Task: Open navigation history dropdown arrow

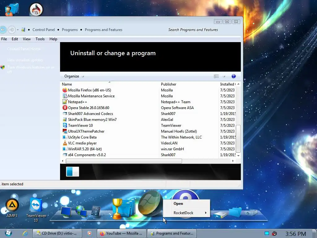Action: (18, 30)
